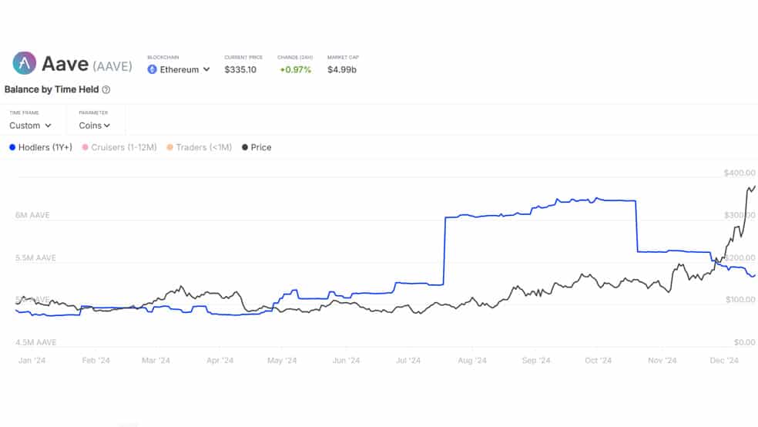Screen dimensions: 758x427
Task: Toggle the Cruisers (1-12M) legend series
Action: [119, 147]
